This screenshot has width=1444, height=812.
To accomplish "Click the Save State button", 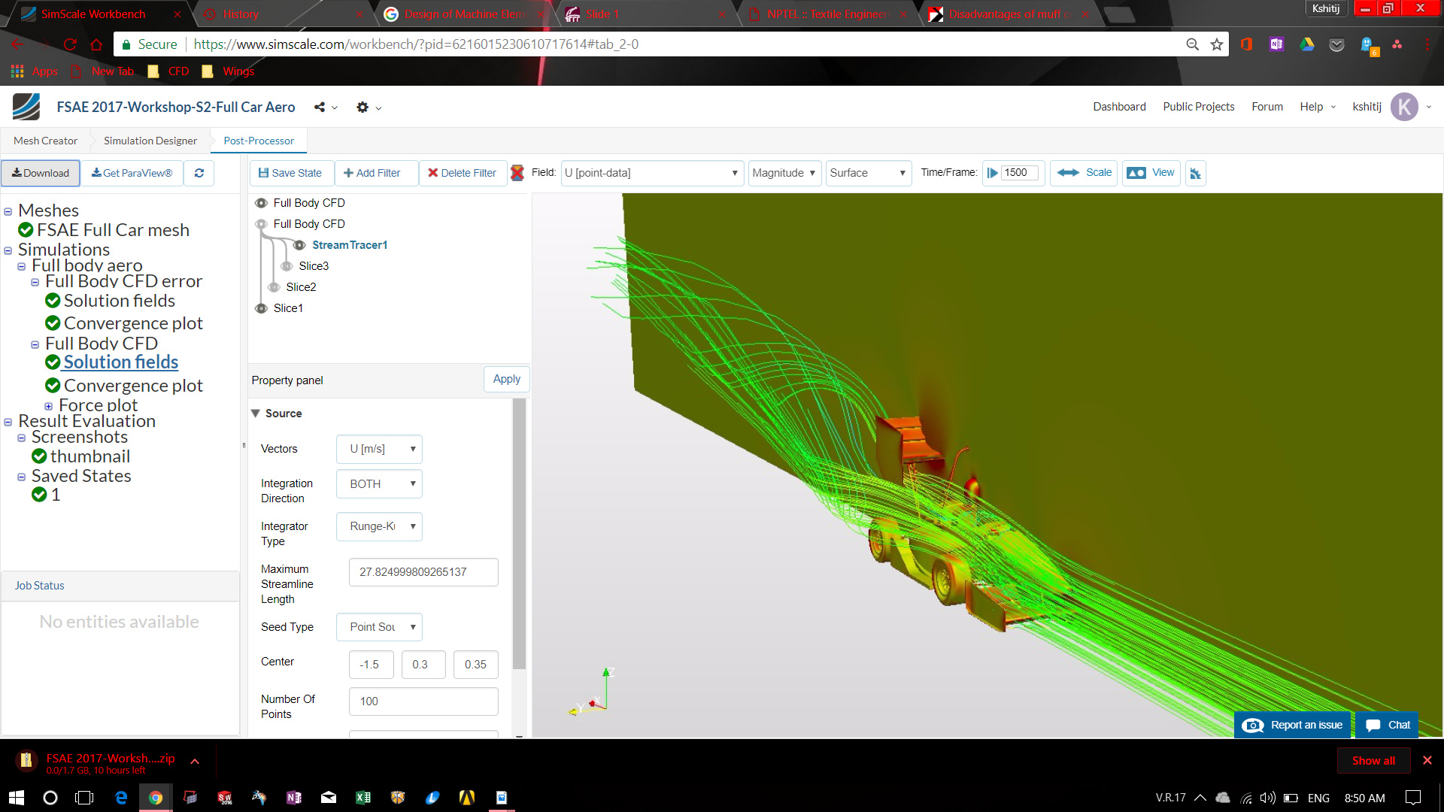I will pos(290,173).
